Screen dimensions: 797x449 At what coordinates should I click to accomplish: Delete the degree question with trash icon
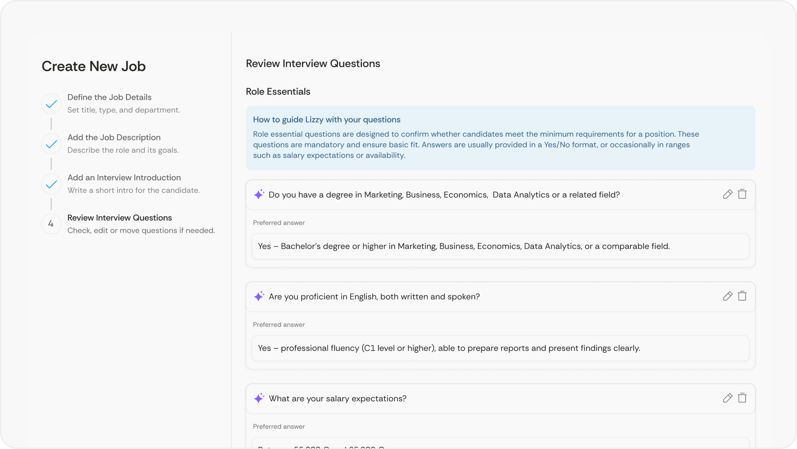coord(742,194)
